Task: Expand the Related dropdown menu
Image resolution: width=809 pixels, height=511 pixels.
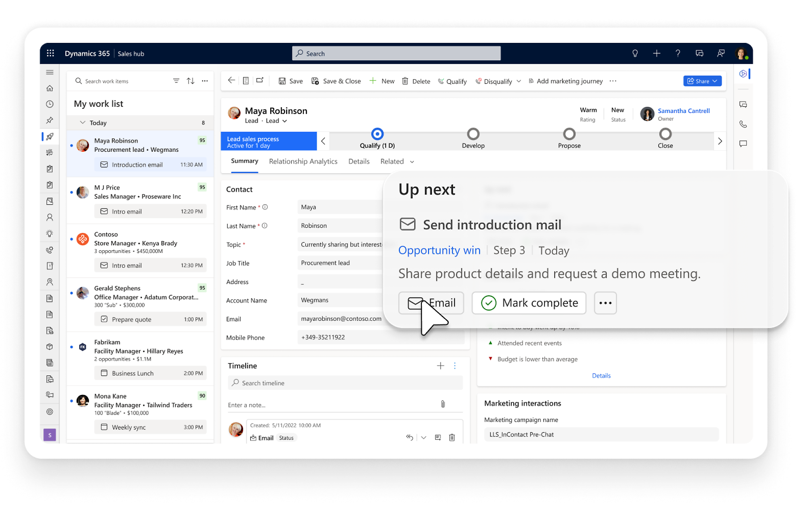Action: tap(397, 161)
